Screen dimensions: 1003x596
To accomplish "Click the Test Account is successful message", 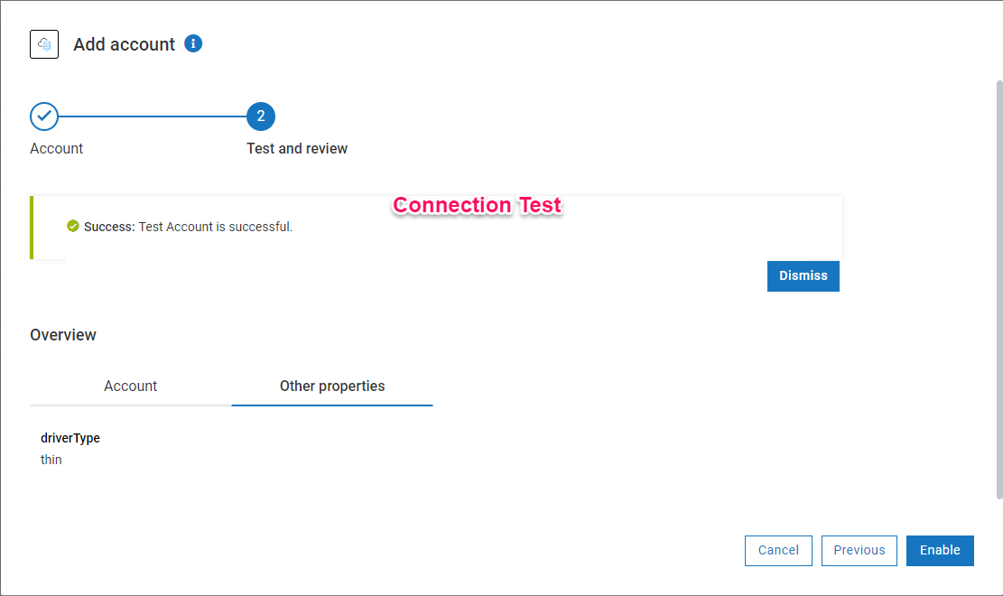I will click(x=215, y=227).
